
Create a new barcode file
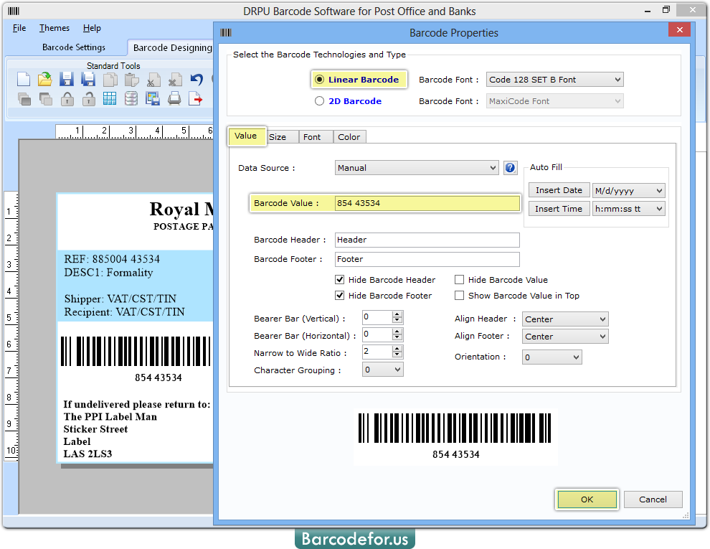[x=24, y=79]
